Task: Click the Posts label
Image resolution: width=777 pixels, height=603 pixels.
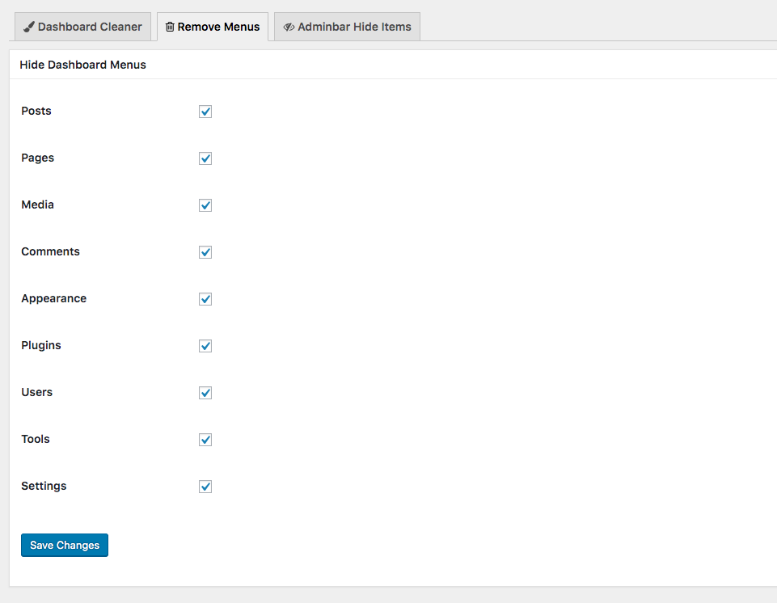Action: [x=36, y=111]
